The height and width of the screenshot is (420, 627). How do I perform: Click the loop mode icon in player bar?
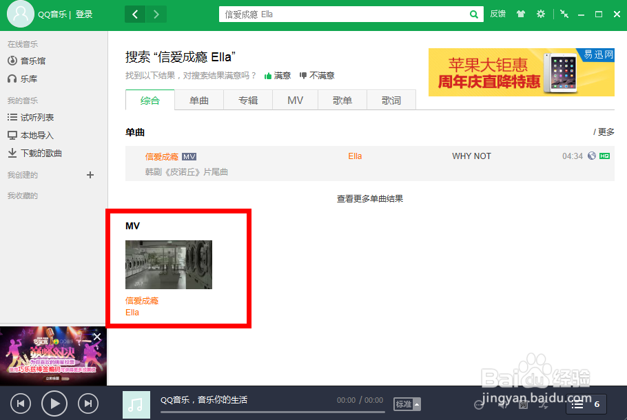(479, 405)
